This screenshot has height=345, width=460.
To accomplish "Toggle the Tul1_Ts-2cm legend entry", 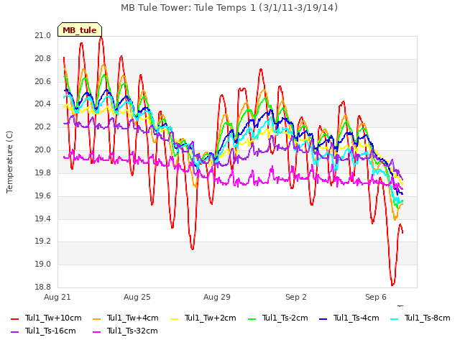I will (278, 318).
